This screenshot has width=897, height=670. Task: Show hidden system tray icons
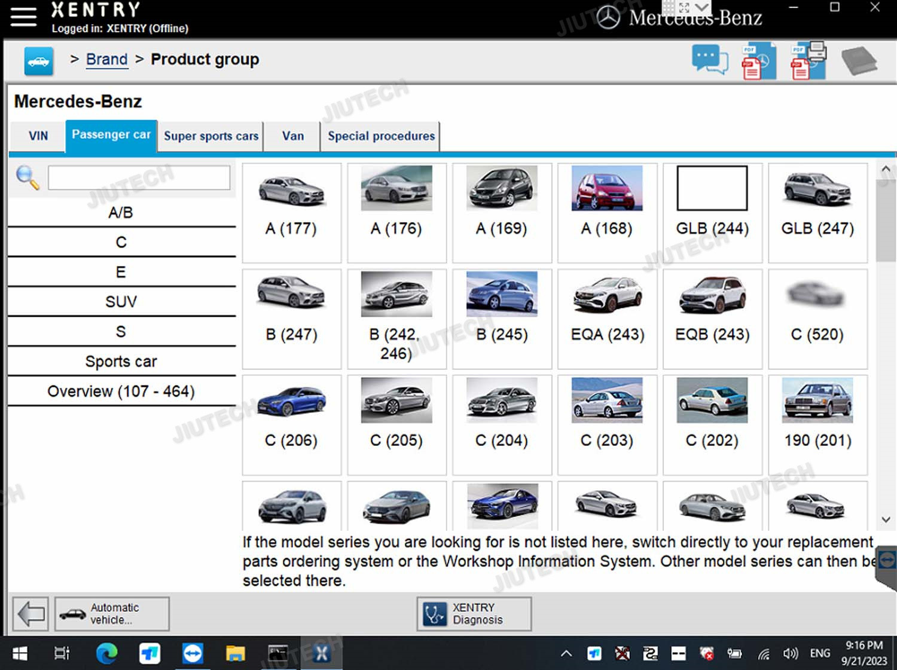(566, 653)
